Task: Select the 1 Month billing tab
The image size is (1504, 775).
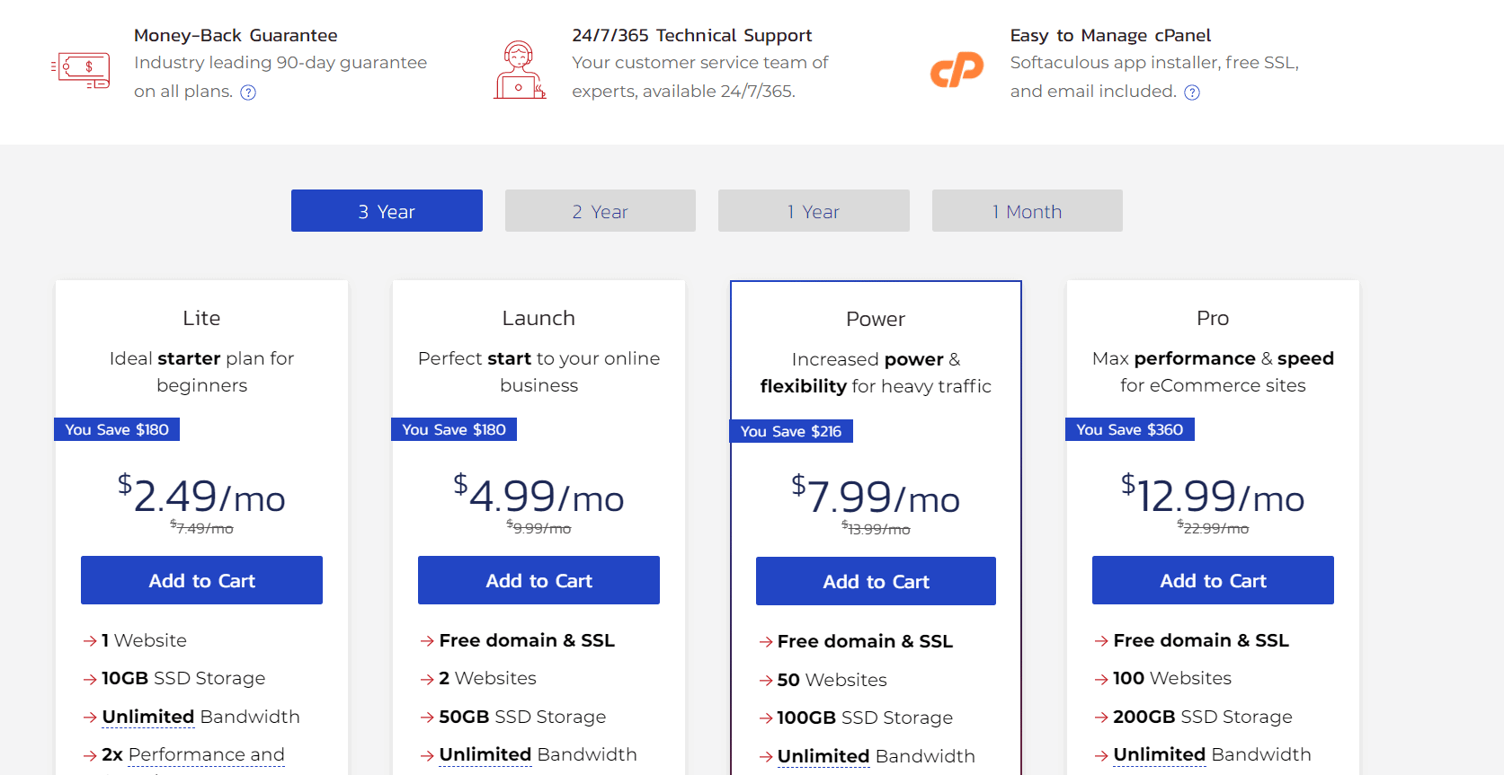Action: pyautogui.click(x=1027, y=211)
